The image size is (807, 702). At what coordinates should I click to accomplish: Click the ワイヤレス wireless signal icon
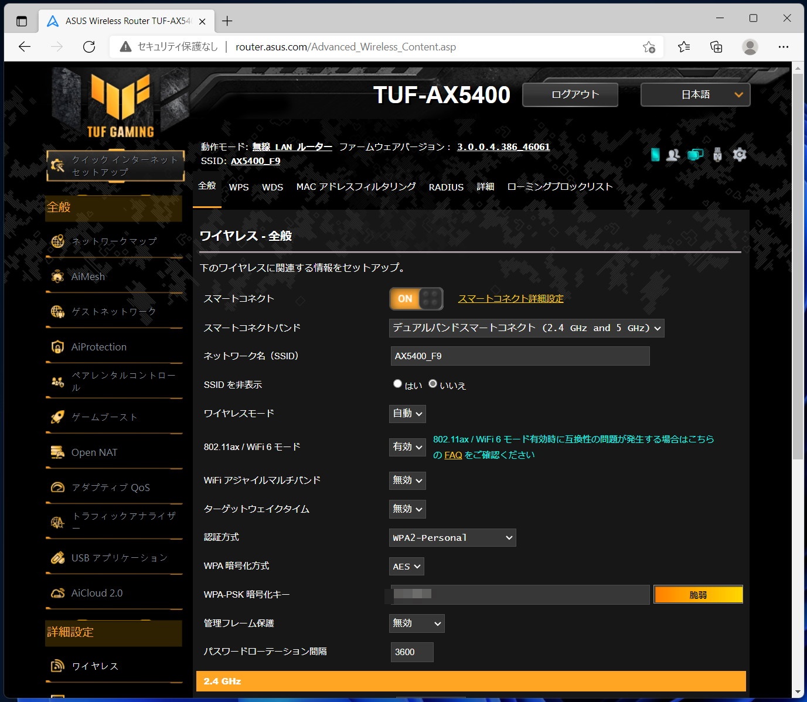point(57,666)
